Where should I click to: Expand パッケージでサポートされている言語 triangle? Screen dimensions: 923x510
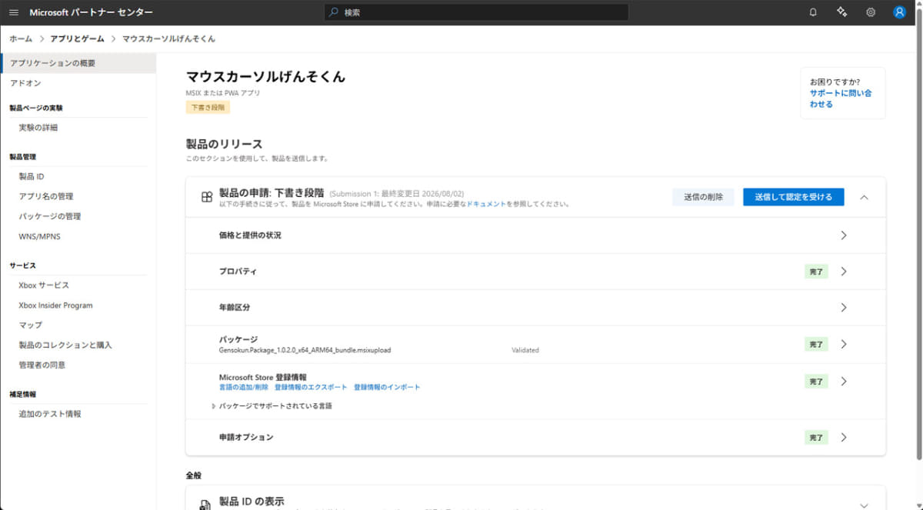(214, 405)
